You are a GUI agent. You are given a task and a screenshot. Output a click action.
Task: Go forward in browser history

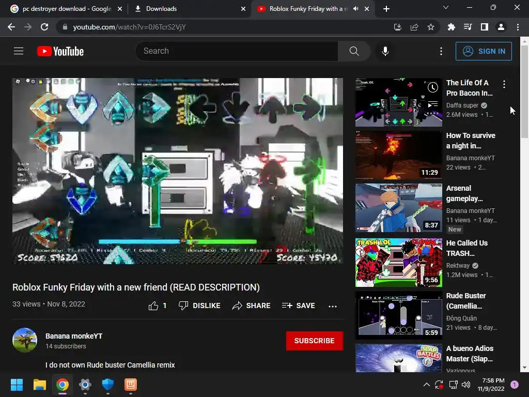(28, 27)
